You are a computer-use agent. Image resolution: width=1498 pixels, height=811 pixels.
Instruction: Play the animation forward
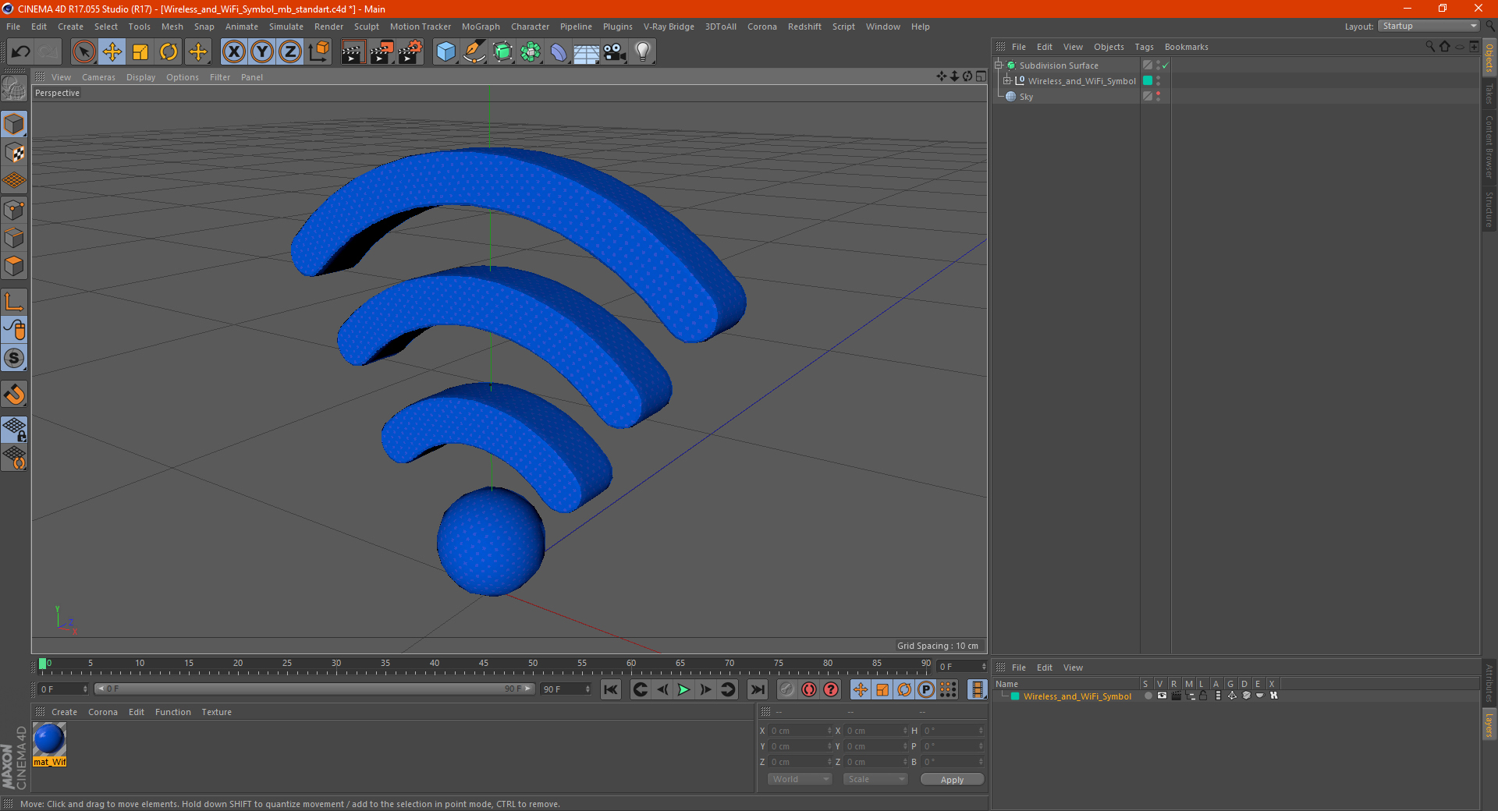click(683, 689)
